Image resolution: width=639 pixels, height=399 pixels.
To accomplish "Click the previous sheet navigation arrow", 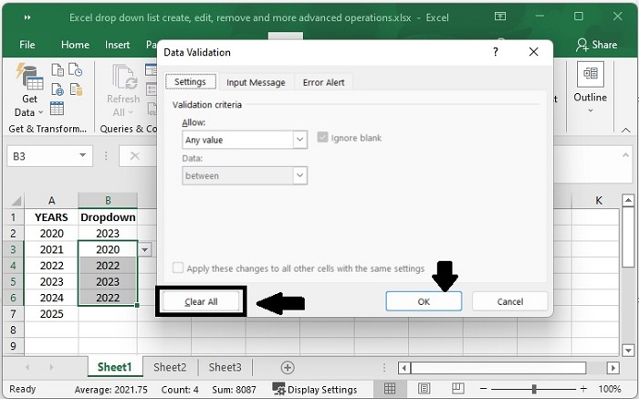I will click(x=27, y=368).
